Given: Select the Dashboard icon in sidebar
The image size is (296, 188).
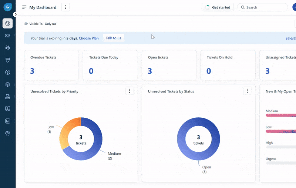Looking at the screenshot, I should coord(7,23).
